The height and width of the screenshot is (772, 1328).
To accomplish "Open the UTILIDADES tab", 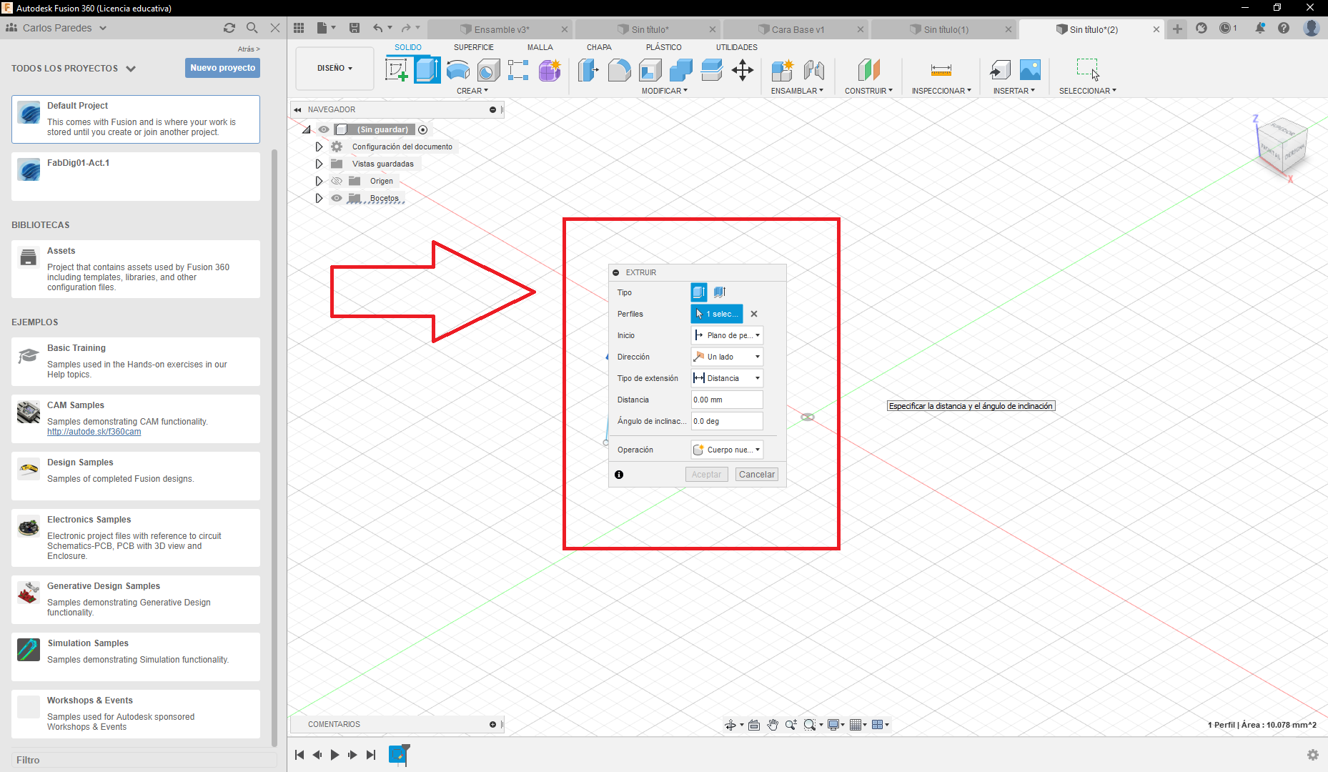I will click(x=737, y=47).
